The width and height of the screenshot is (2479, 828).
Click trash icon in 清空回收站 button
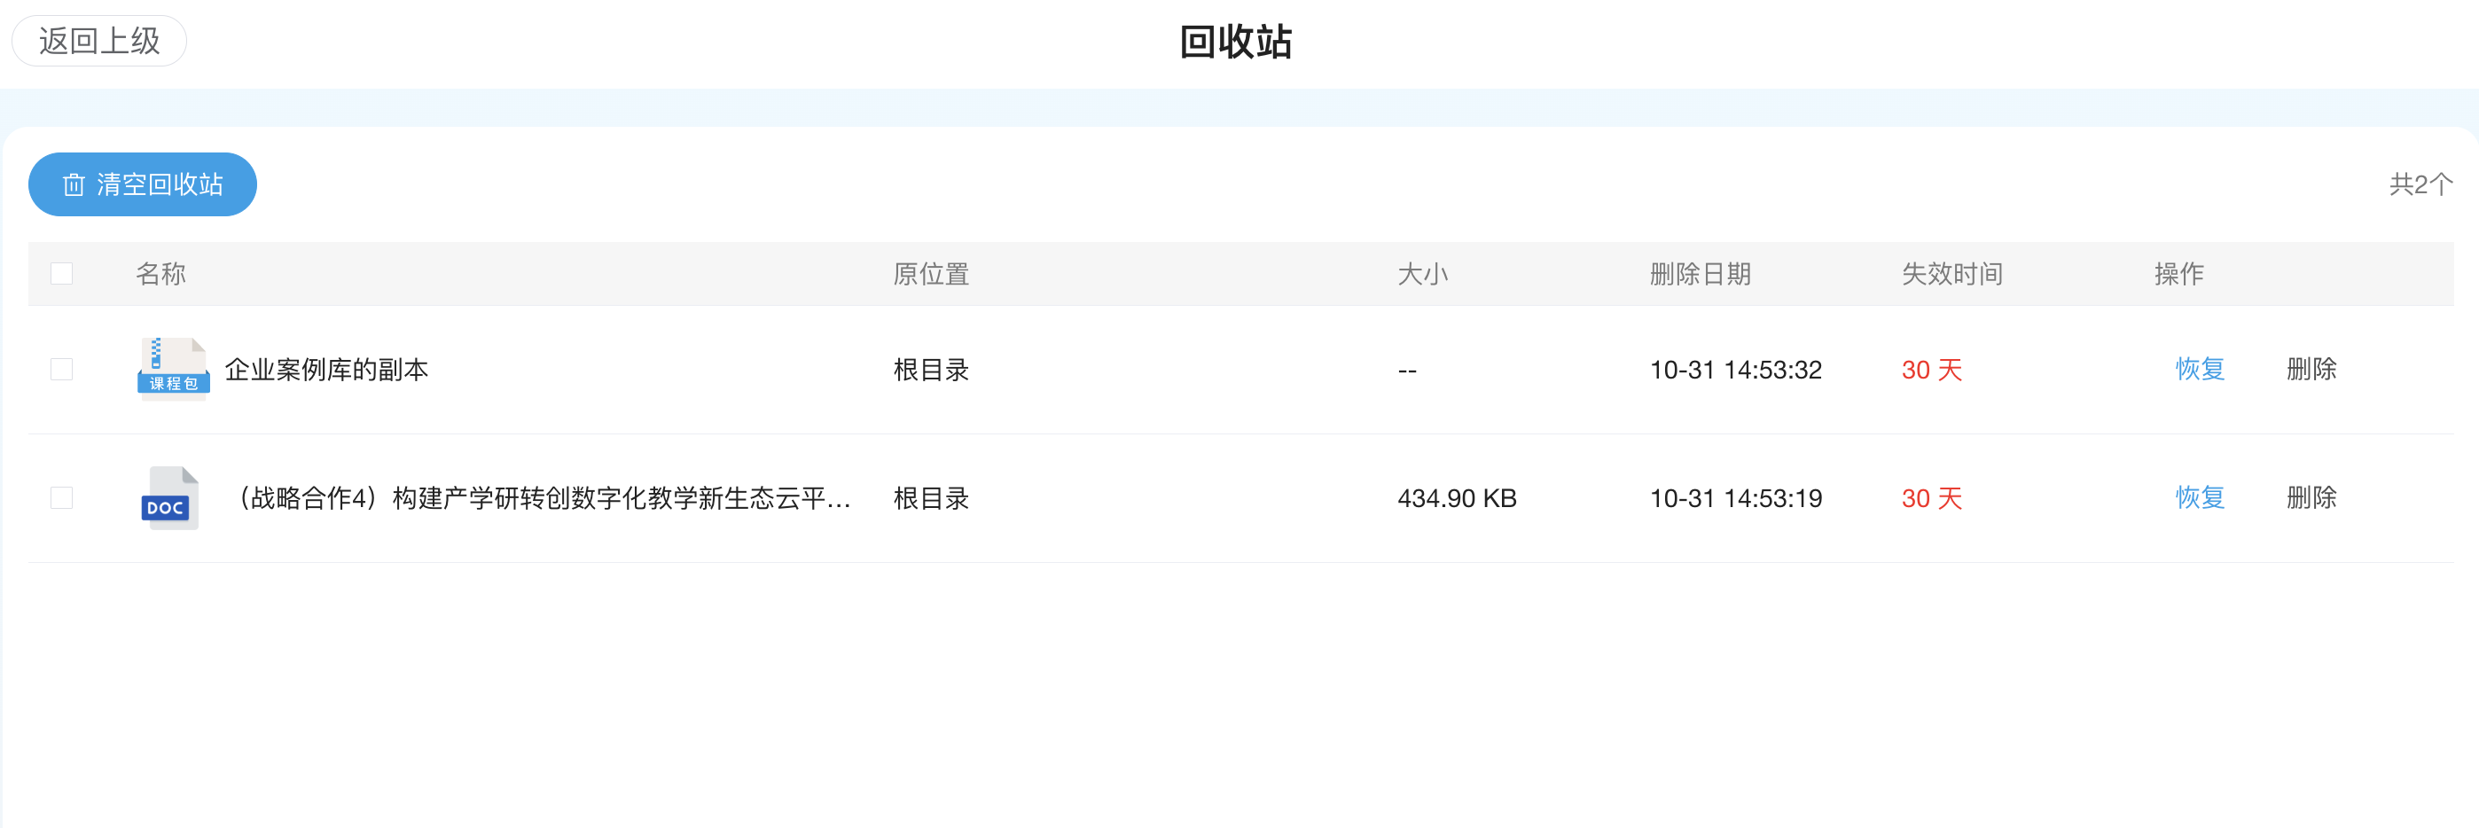click(74, 184)
